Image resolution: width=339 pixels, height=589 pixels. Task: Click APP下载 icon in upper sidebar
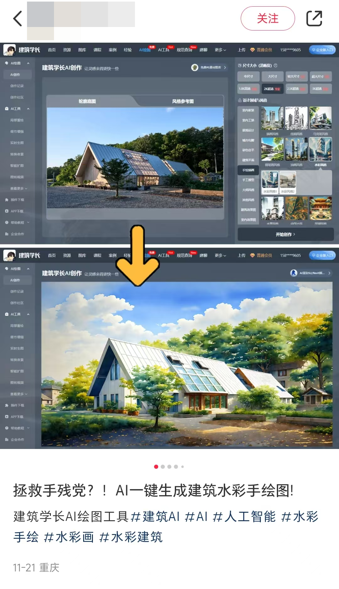coord(7,211)
